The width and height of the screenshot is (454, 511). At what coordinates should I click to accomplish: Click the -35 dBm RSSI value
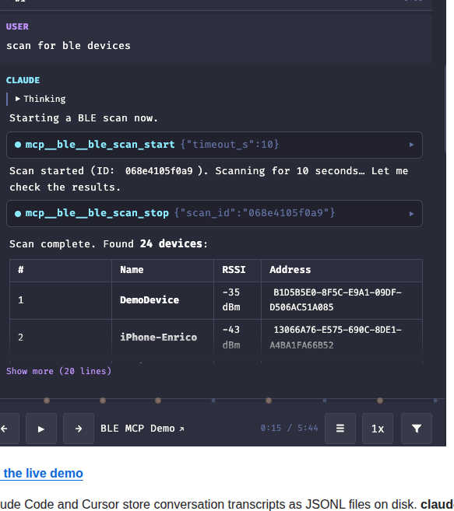231,299
